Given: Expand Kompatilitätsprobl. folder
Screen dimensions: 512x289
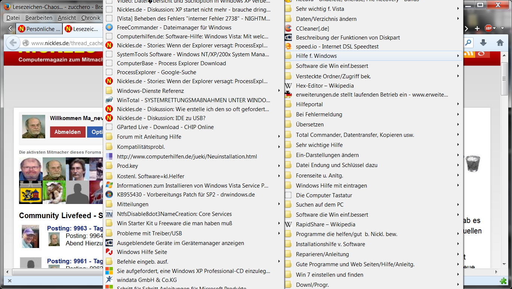Looking at the screenshot, I should [x=193, y=147].
